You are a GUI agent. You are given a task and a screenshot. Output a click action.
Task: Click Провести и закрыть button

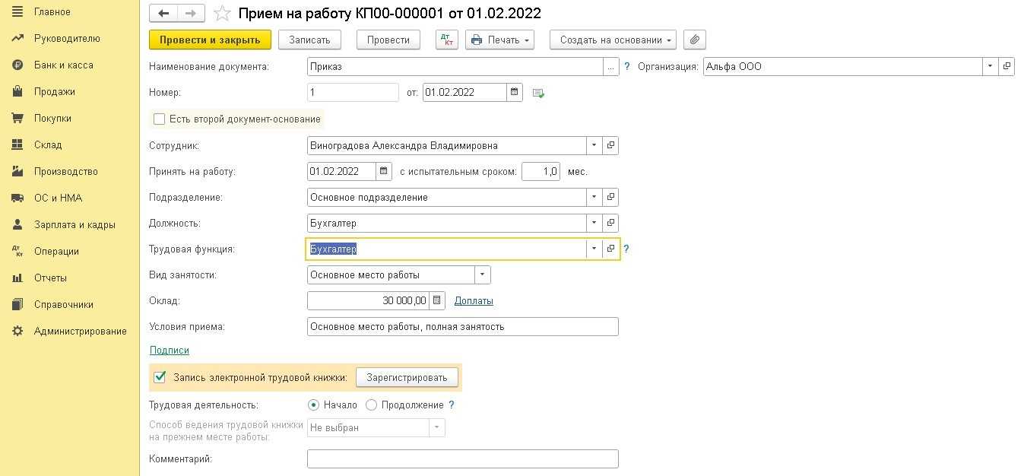pos(210,40)
